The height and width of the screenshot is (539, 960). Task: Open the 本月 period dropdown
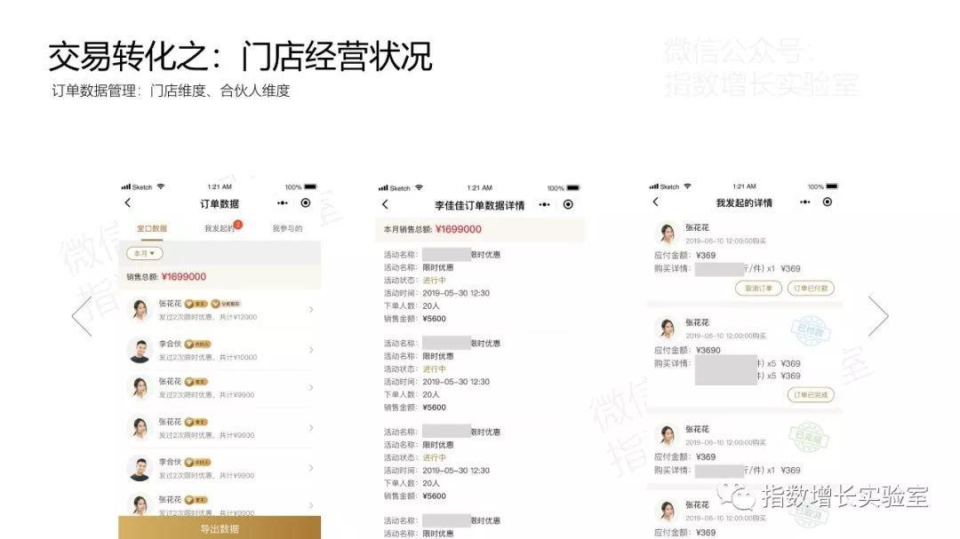point(144,254)
